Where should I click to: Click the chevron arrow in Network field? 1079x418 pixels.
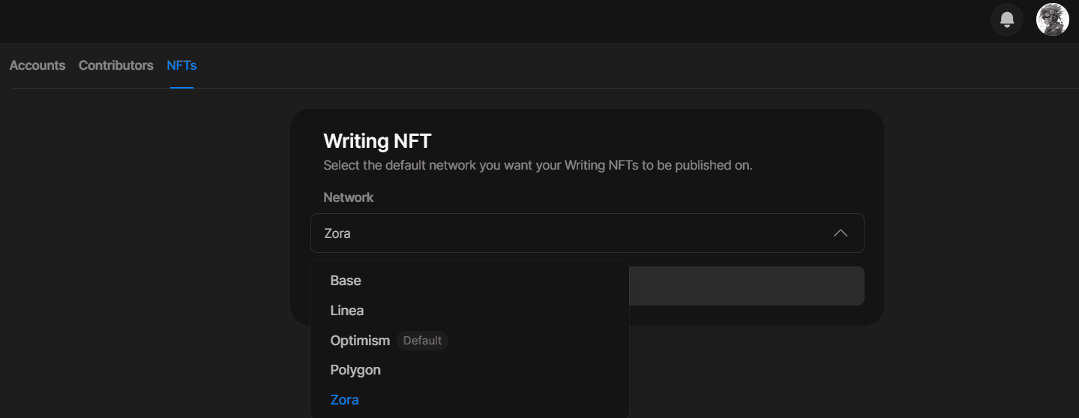tap(841, 233)
